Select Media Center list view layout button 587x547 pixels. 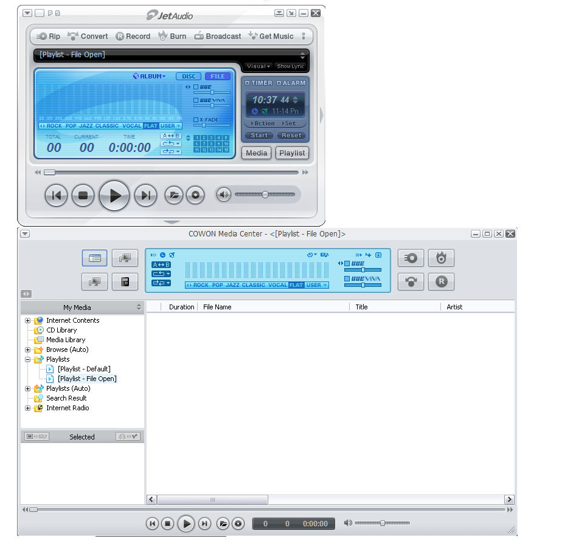point(94,258)
